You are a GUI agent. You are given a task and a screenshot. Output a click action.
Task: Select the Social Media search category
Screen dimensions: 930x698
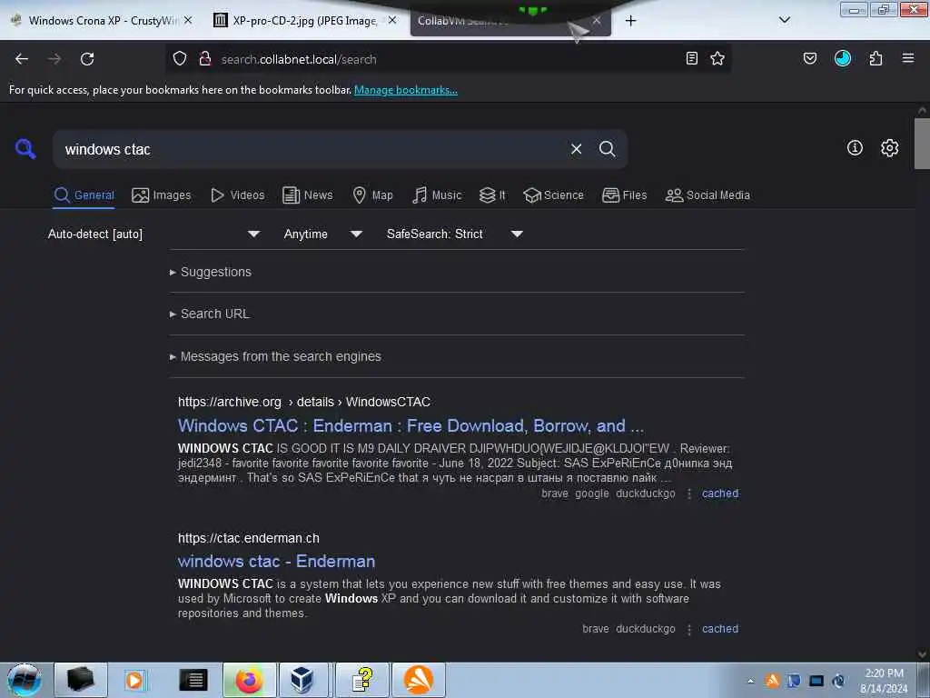click(707, 195)
